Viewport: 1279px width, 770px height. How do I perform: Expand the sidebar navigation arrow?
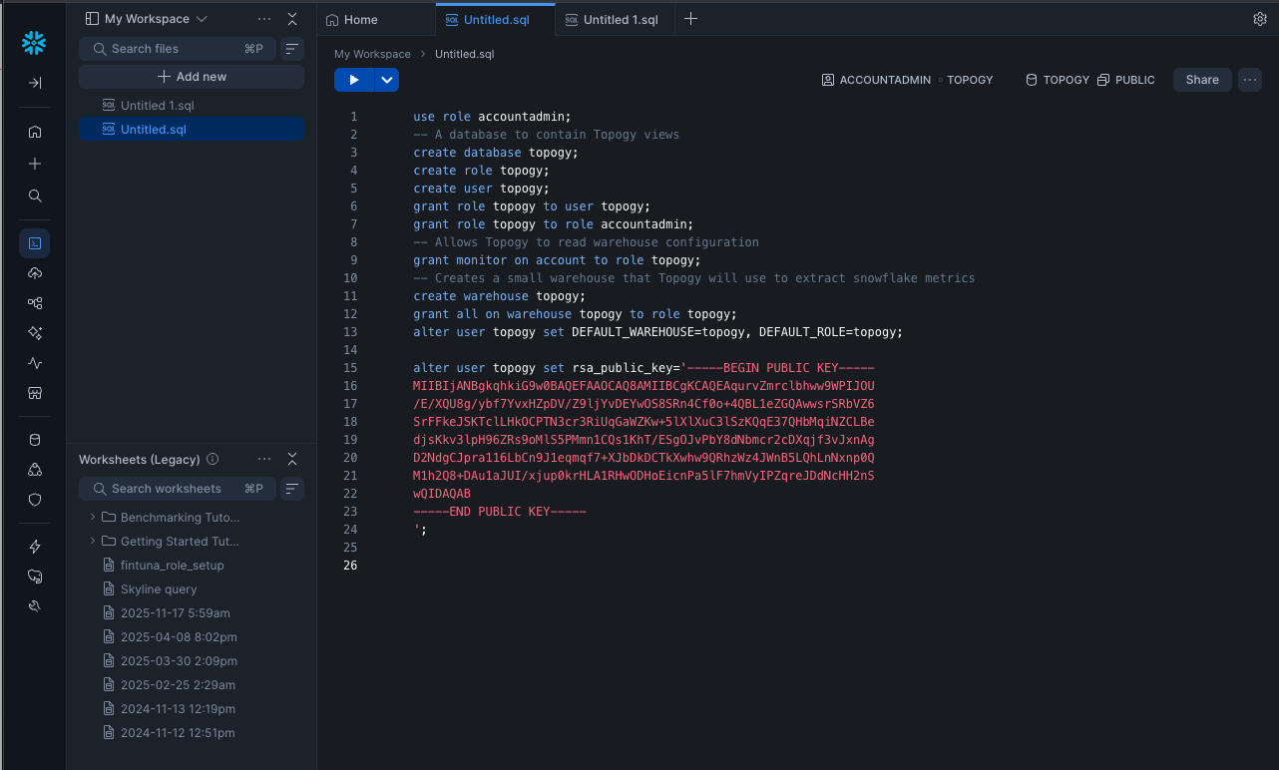pos(35,83)
